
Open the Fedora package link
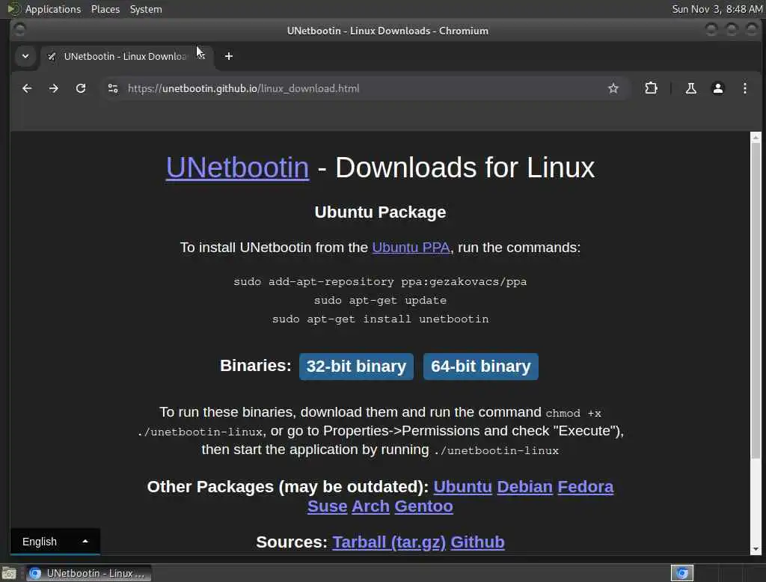tap(585, 487)
